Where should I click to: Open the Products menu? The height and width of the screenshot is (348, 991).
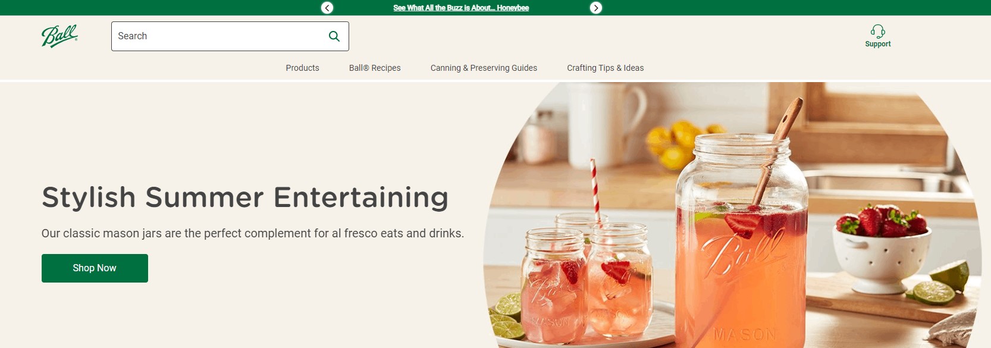[x=302, y=68]
